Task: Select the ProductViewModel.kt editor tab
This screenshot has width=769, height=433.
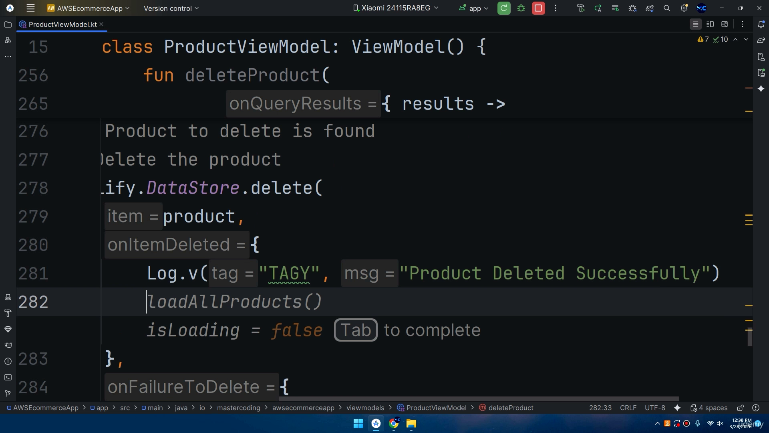Action: (x=62, y=24)
